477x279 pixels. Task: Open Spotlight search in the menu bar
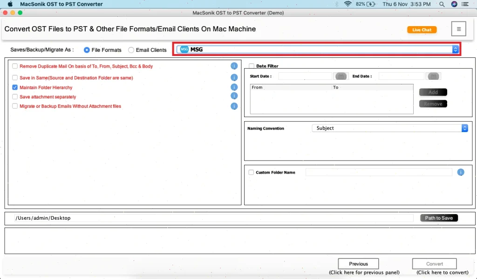pos(442,4)
